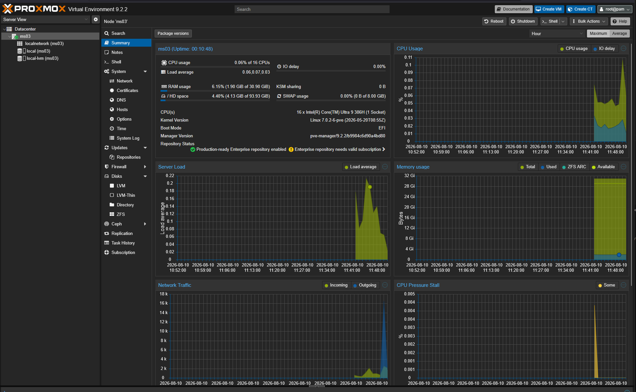The width and height of the screenshot is (636, 392).
Task: Open the System Log list icon entry
Action: (x=112, y=138)
